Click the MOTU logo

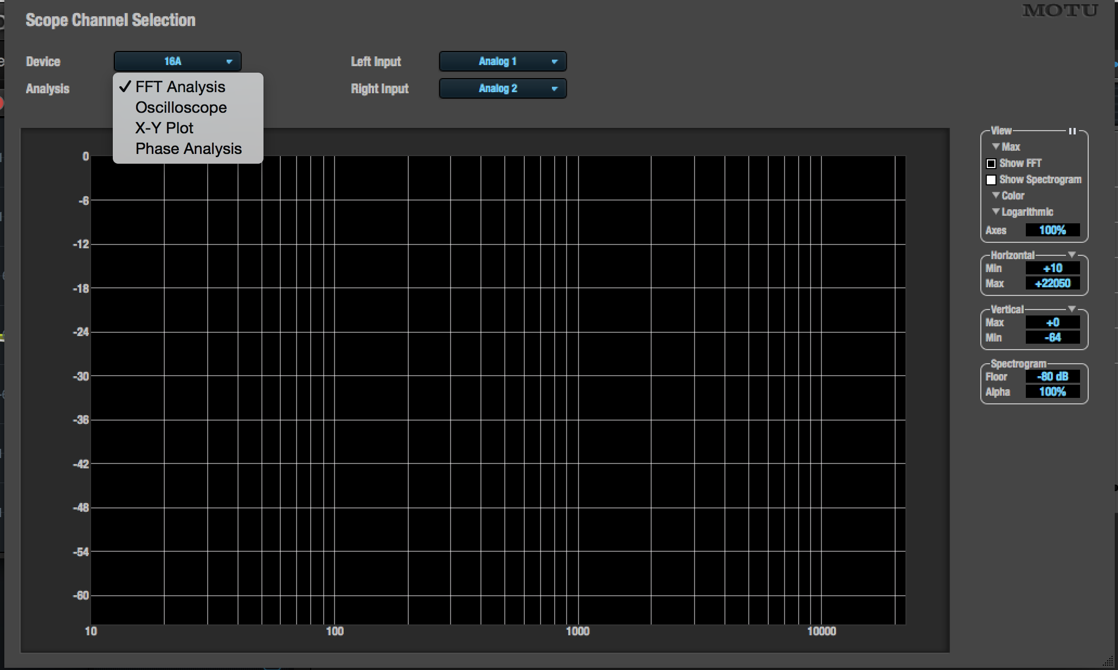pos(1060,11)
